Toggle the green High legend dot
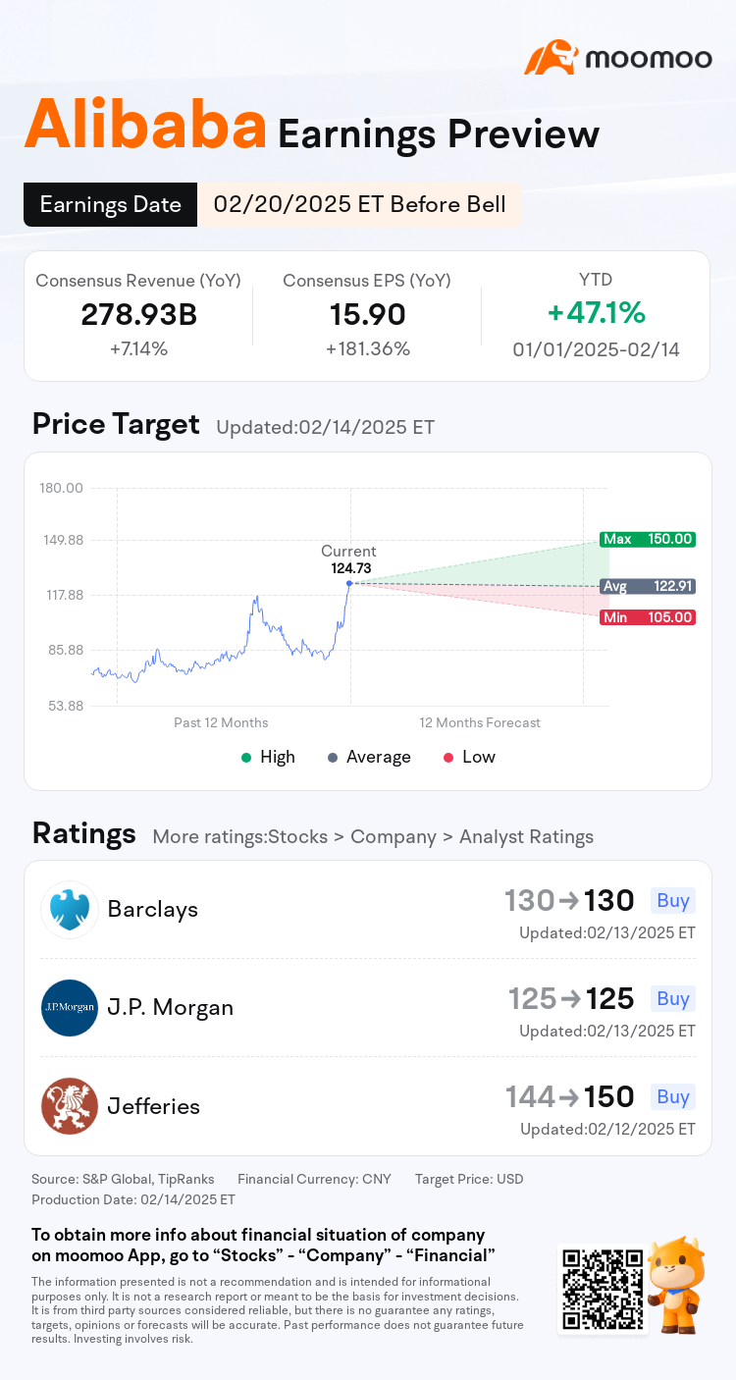 246,757
